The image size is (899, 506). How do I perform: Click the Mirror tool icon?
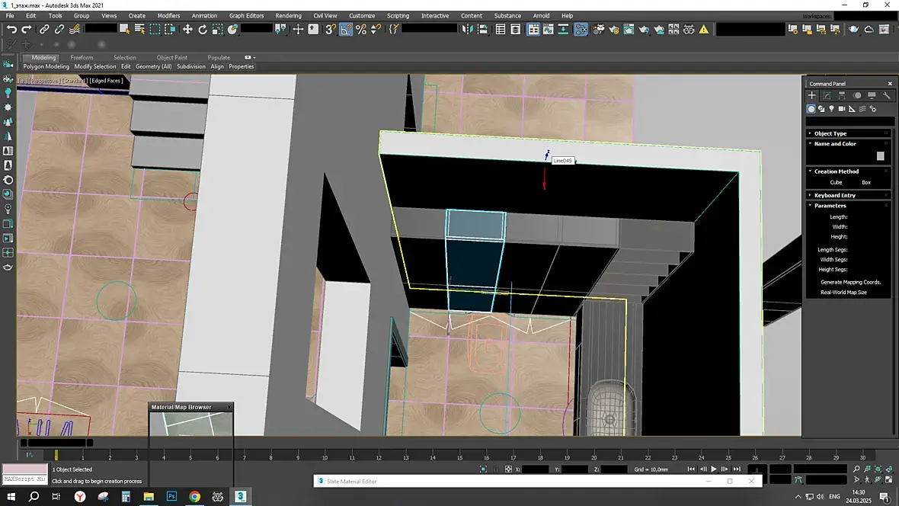(x=467, y=29)
